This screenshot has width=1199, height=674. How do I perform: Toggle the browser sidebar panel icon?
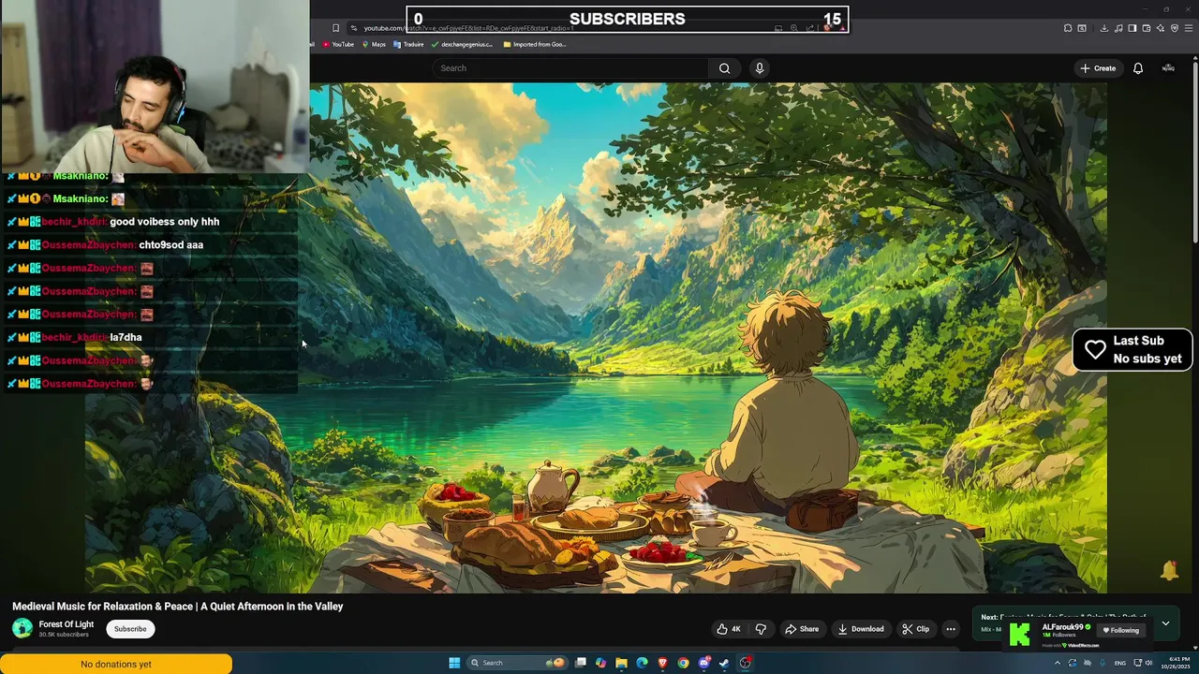click(x=1132, y=28)
